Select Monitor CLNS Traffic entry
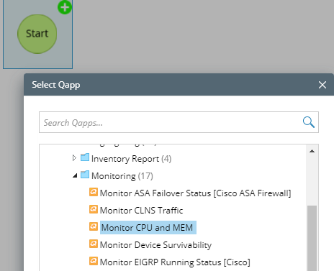The width and height of the screenshot is (334, 271). point(141,211)
